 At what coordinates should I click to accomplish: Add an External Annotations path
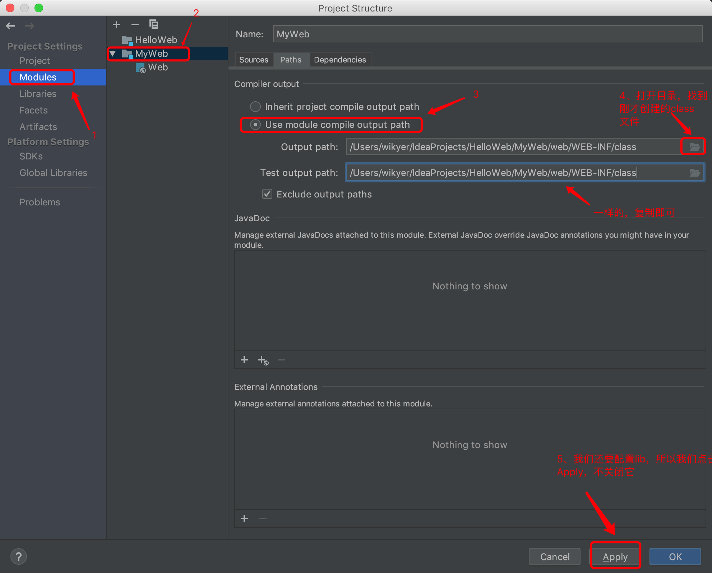tap(244, 518)
